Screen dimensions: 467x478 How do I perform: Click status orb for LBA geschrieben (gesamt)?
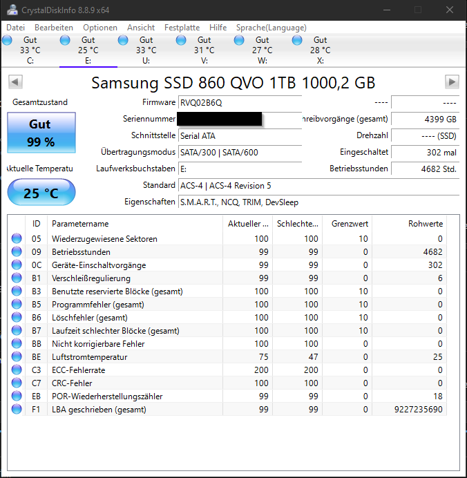coord(17,409)
